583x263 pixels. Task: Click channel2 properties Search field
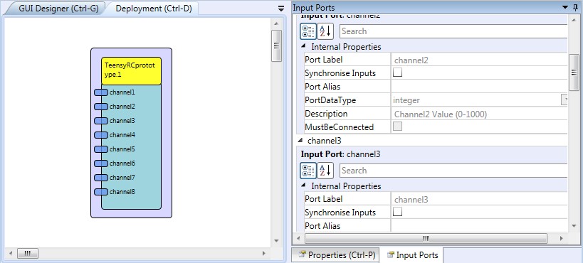point(453,31)
